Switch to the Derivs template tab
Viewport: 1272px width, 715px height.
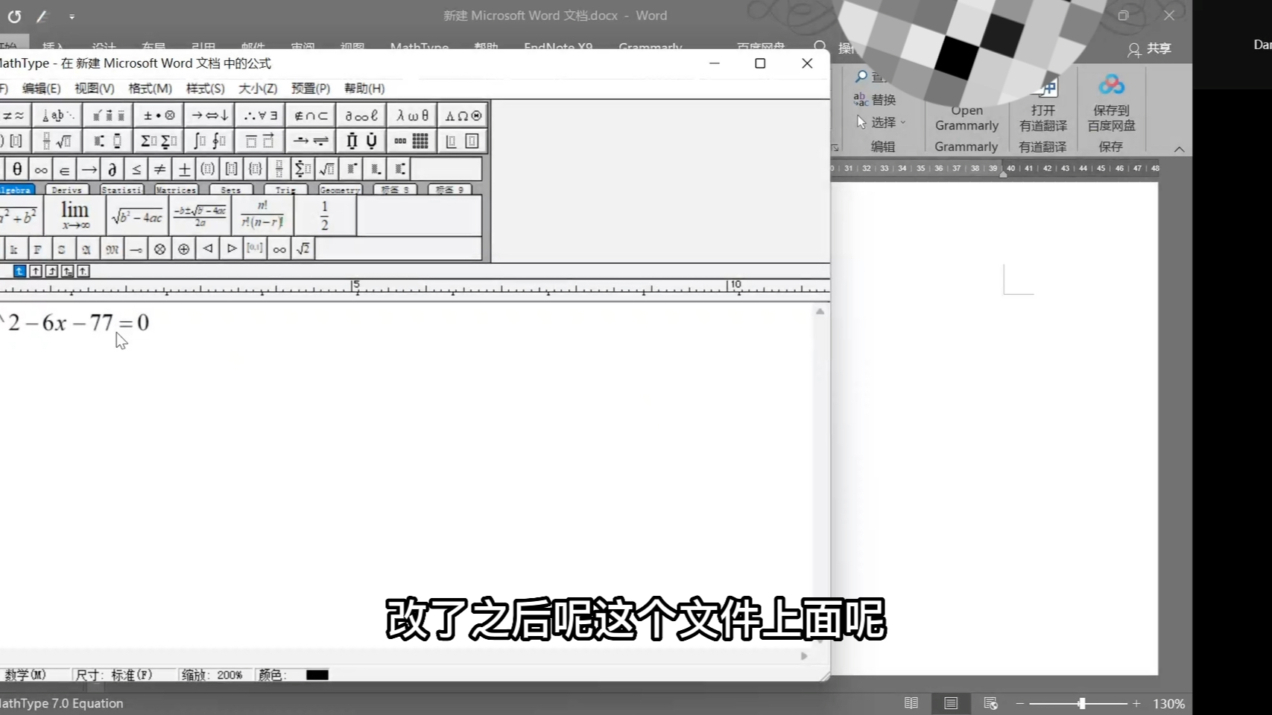point(66,190)
